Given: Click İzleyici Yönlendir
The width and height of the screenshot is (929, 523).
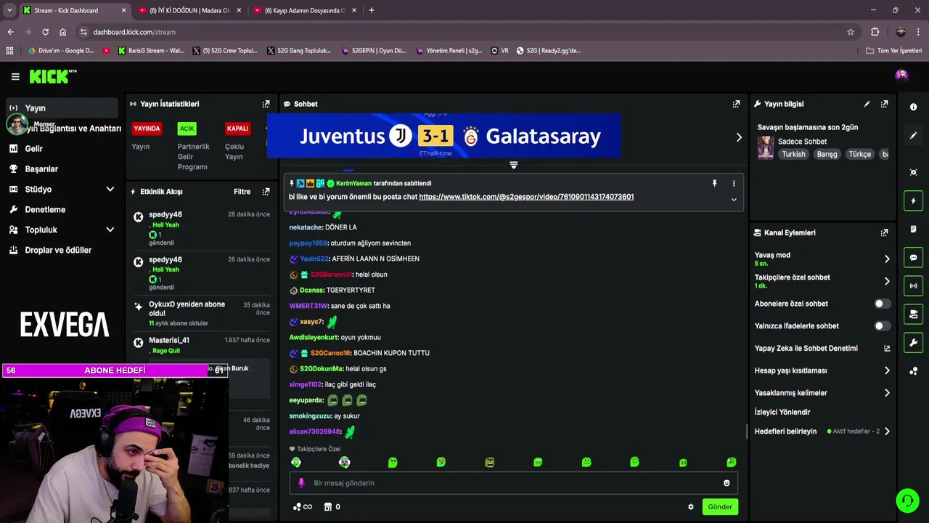Looking at the screenshot, I should coord(782,412).
